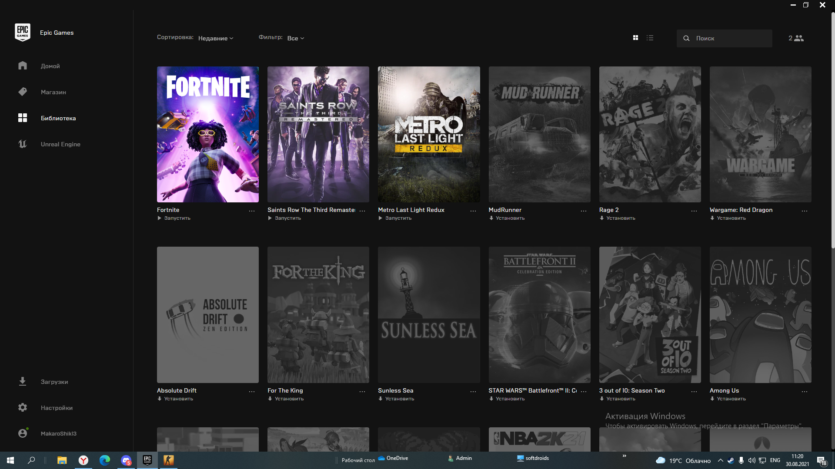Click the Among Us cover thumbnail
The image size is (835, 469).
coord(761,315)
